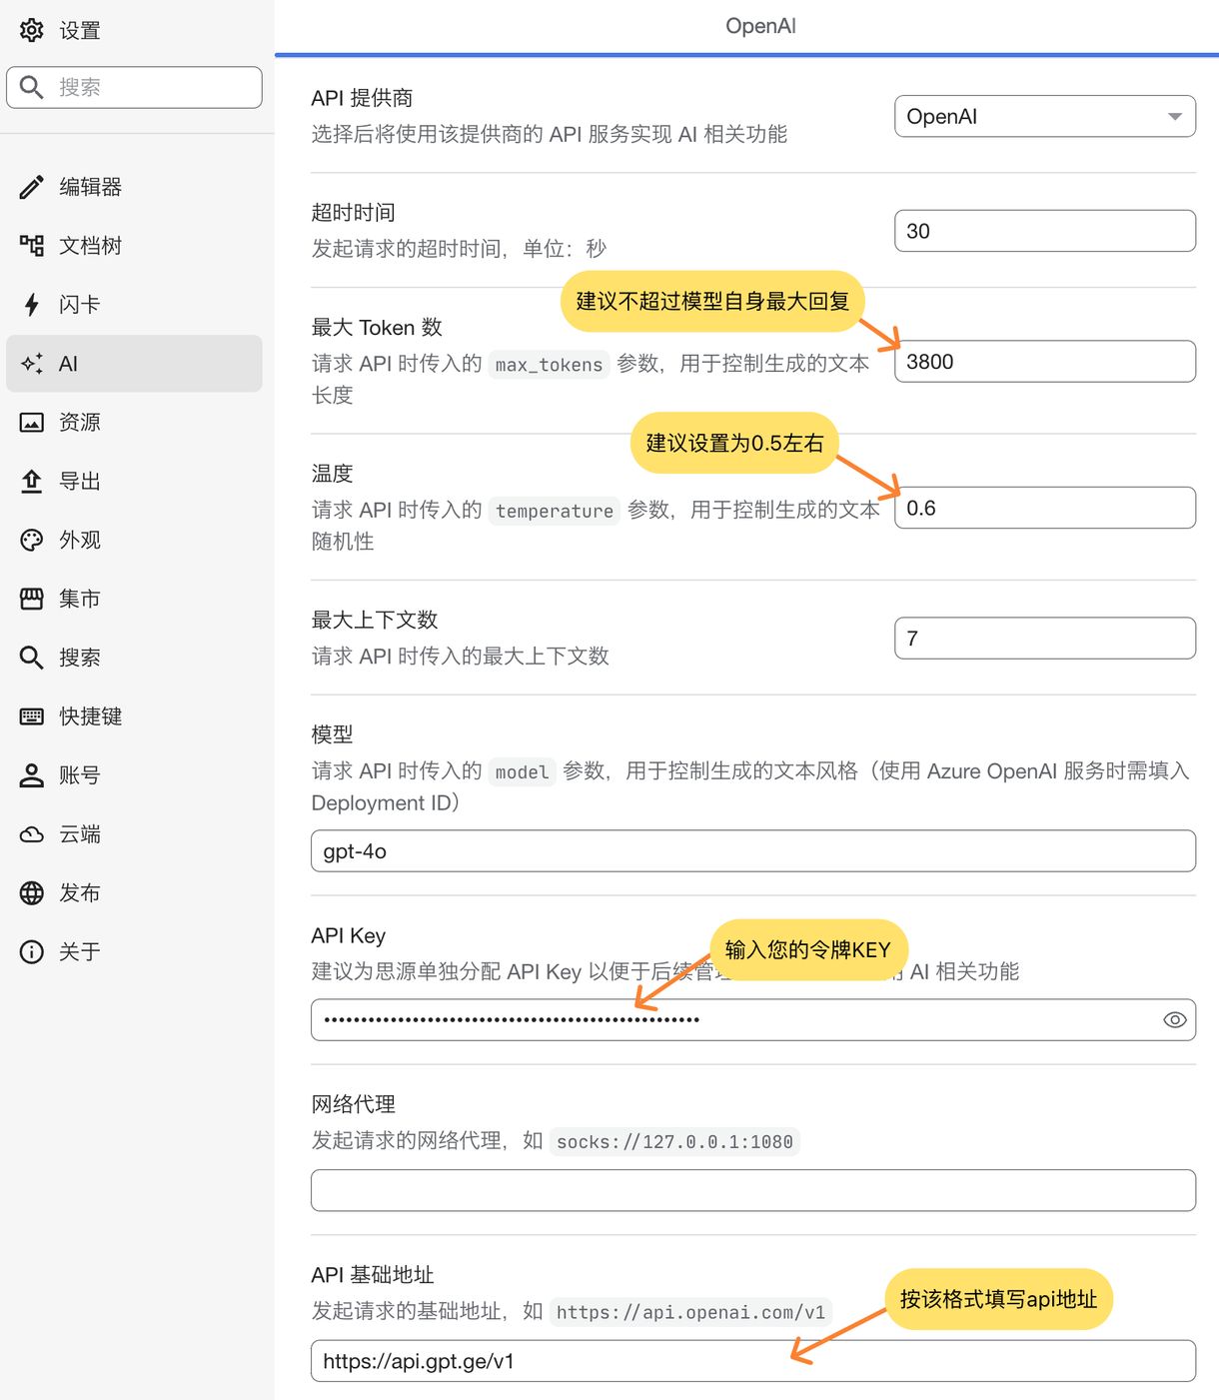Click the '超时时间' setting label
Viewport: 1219px width, 1400px height.
[354, 213]
